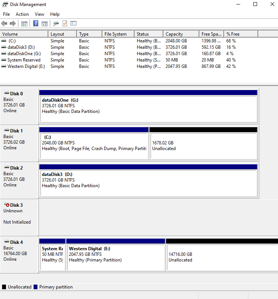Select the Disk 2 label panel
The height and width of the screenshot is (299, 278).
[x=19, y=180]
